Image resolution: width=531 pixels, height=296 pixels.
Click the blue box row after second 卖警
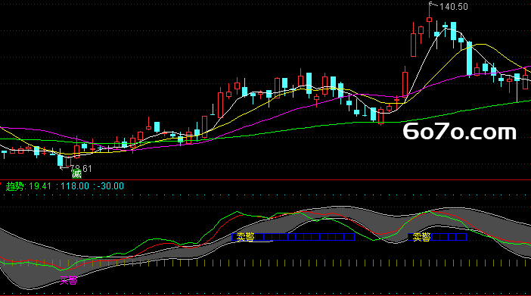click(449, 237)
